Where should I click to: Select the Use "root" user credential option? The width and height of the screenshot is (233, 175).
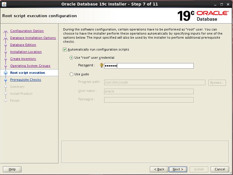pyautogui.click(x=72, y=58)
